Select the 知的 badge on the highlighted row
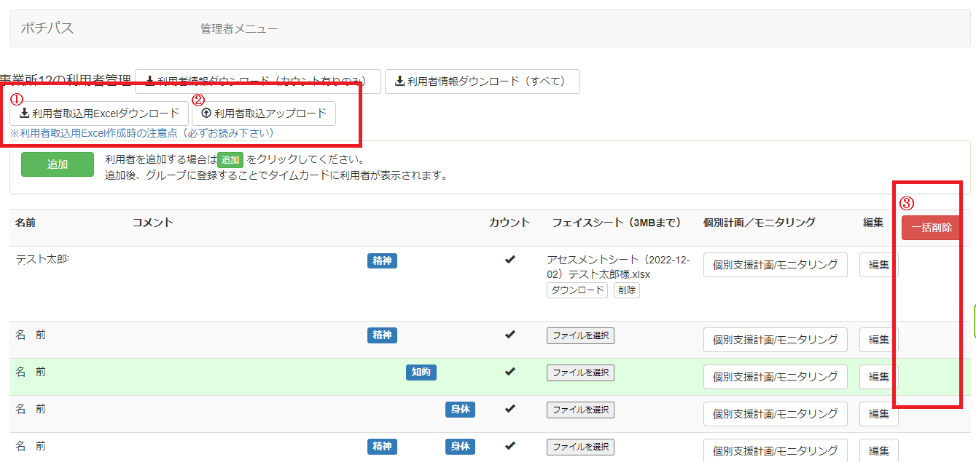The image size is (976, 462). [421, 371]
